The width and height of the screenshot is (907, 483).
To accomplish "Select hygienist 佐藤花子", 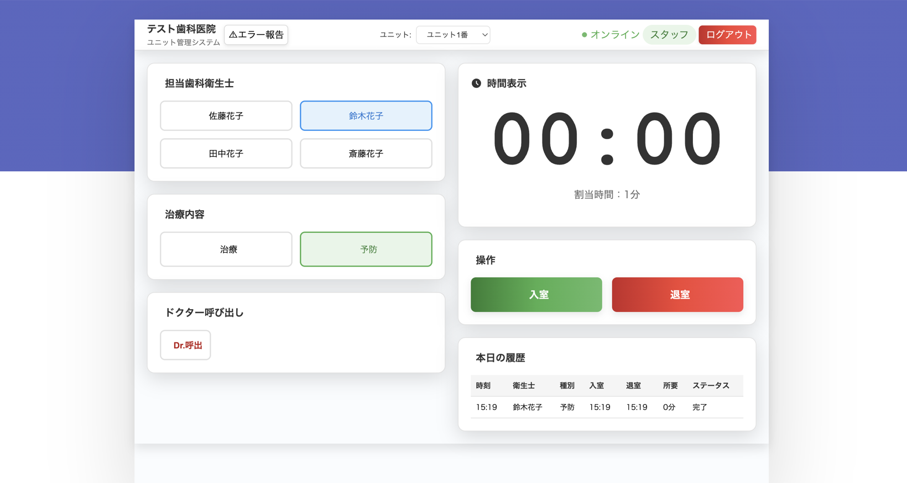I will tap(226, 116).
